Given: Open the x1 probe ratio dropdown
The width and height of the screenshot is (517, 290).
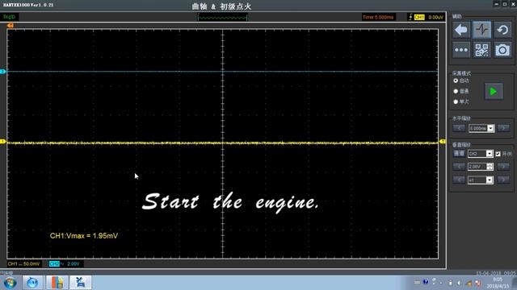Looking at the screenshot, I should click(480, 180).
